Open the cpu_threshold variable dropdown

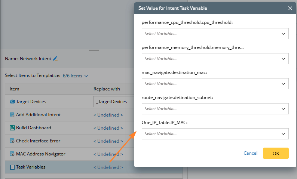coord(215,34)
